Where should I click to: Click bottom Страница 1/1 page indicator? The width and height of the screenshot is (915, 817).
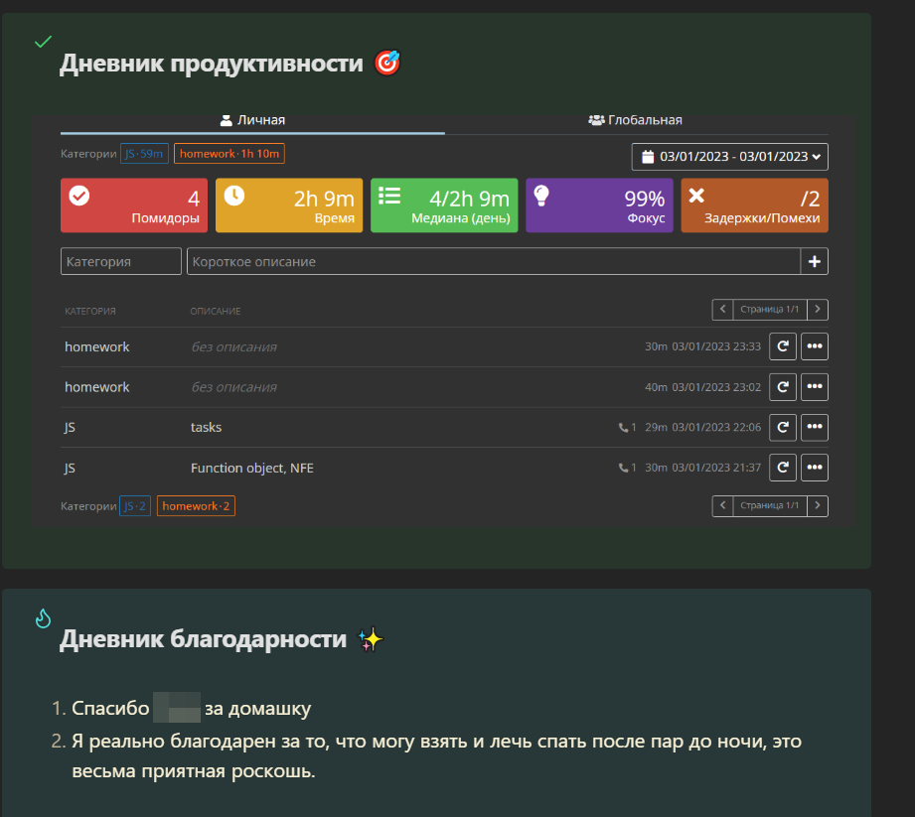pyautogui.click(x=770, y=505)
